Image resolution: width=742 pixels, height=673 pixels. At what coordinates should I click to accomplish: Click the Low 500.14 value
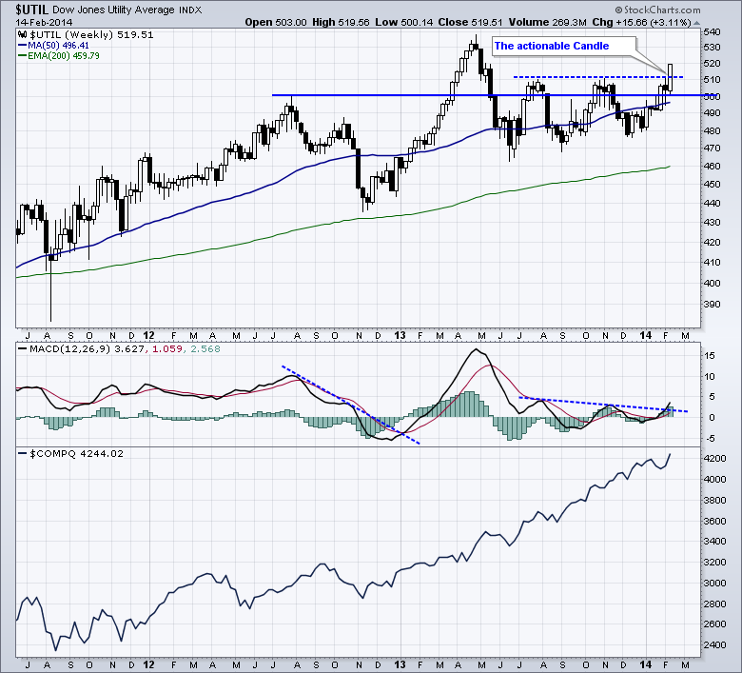click(x=403, y=22)
